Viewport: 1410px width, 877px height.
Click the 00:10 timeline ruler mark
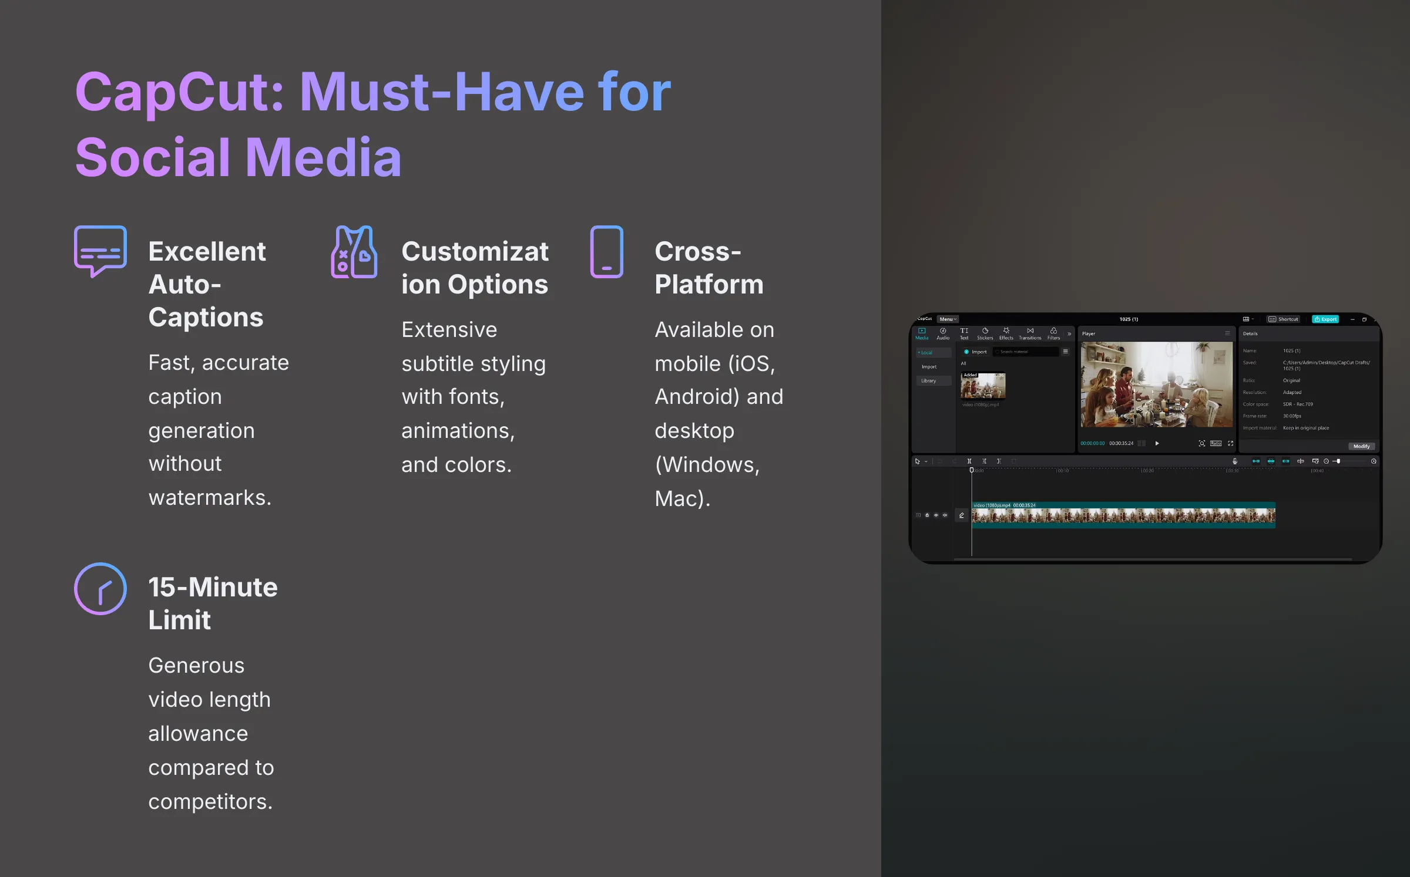pos(1062,471)
